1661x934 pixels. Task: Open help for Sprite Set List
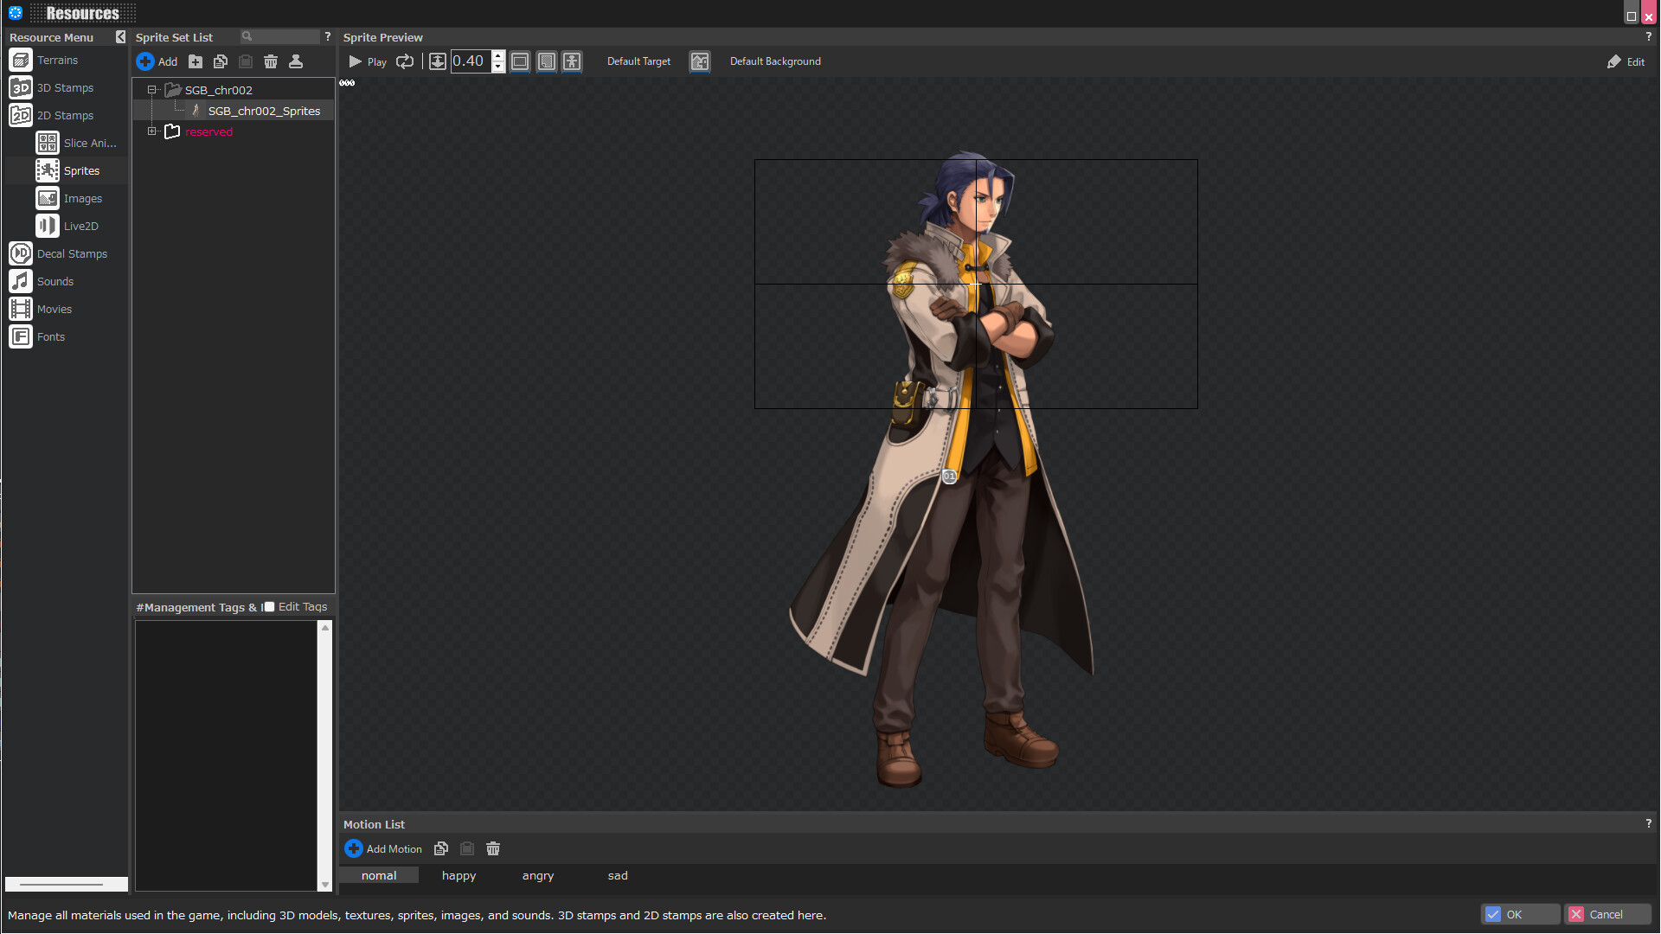point(328,36)
